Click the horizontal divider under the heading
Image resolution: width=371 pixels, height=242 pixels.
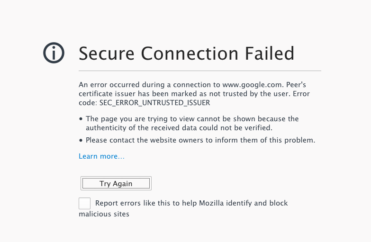point(200,71)
